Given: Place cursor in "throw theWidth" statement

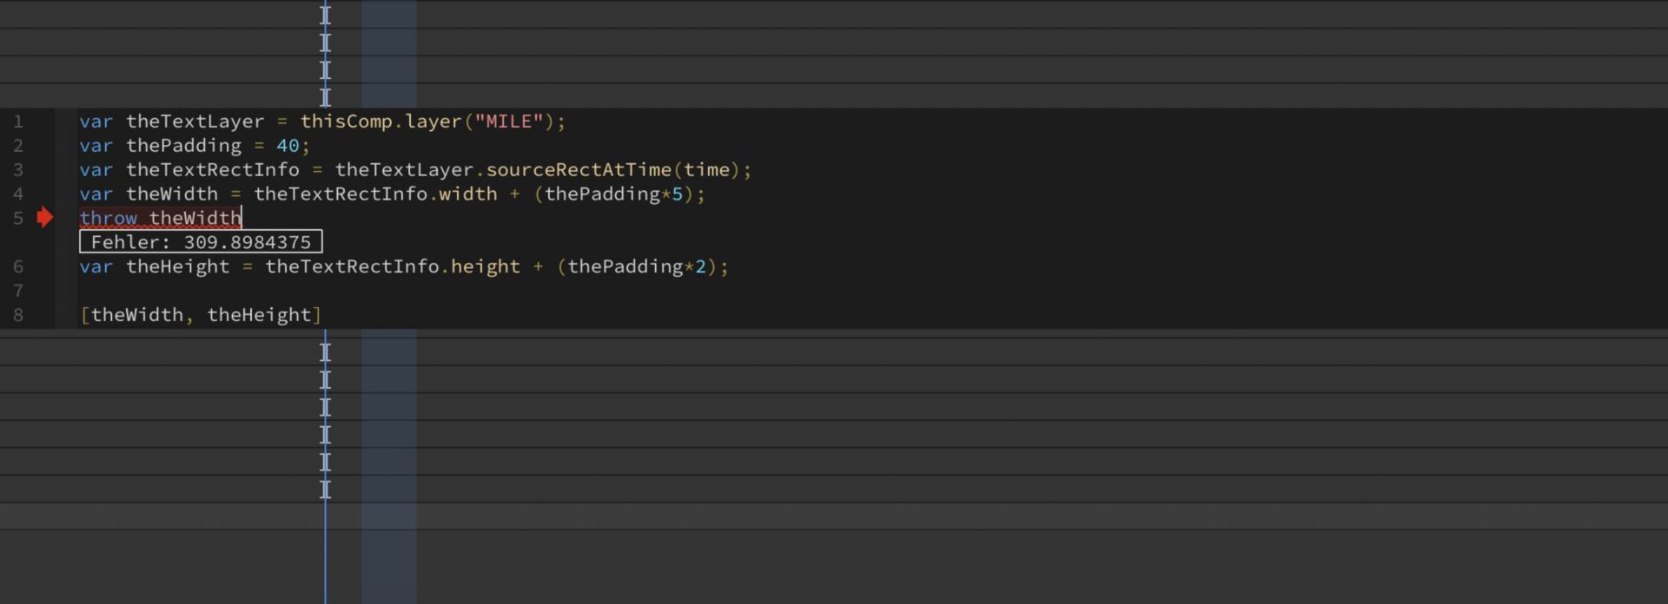Looking at the screenshot, I should click(x=161, y=218).
